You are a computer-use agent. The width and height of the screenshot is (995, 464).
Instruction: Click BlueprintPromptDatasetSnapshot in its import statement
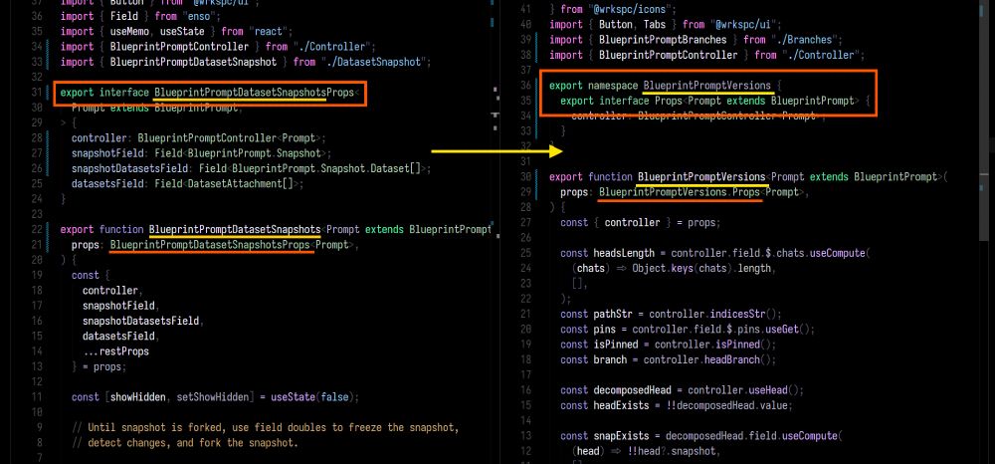pyautogui.click(x=194, y=62)
